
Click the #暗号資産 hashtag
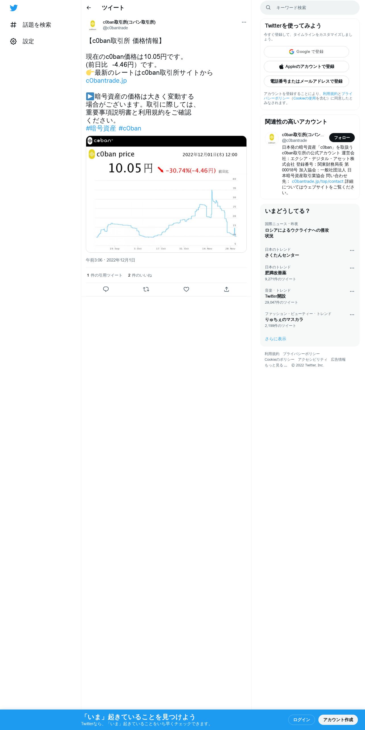pos(101,128)
